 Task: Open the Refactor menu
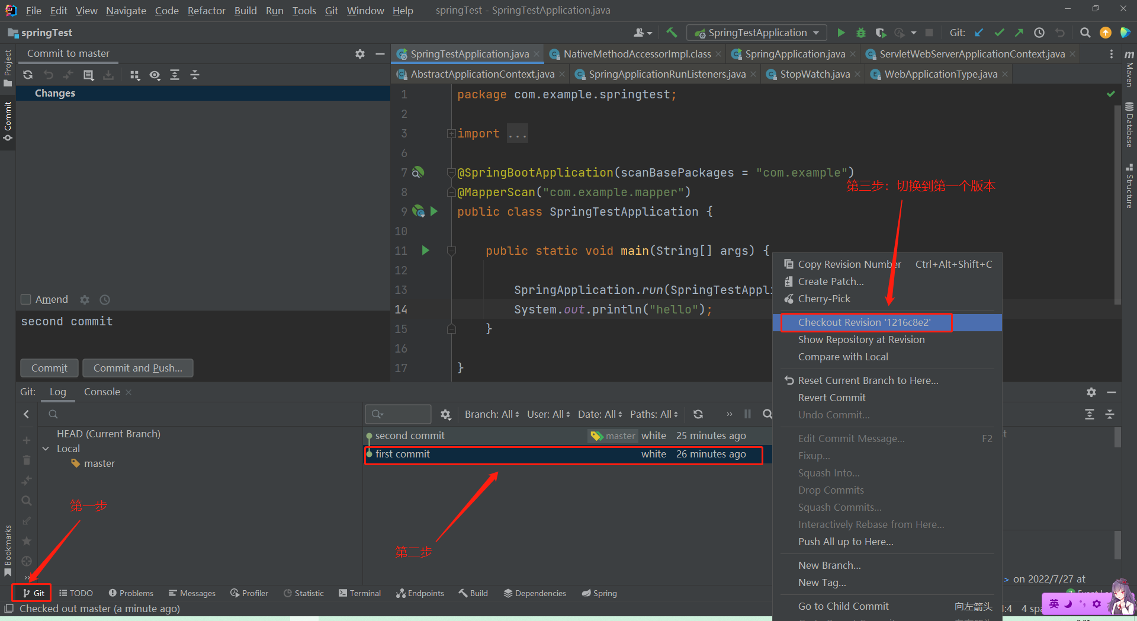(x=206, y=11)
